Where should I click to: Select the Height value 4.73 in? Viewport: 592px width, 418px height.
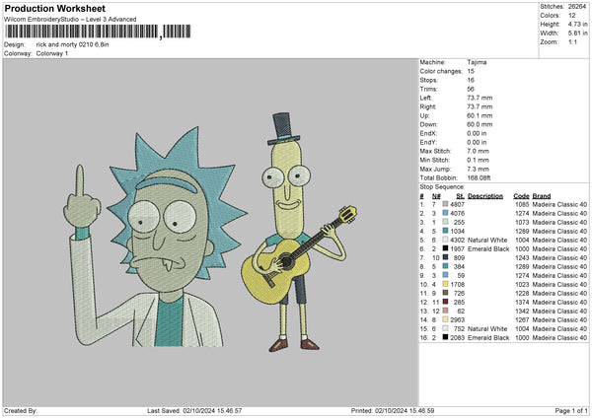(x=577, y=24)
